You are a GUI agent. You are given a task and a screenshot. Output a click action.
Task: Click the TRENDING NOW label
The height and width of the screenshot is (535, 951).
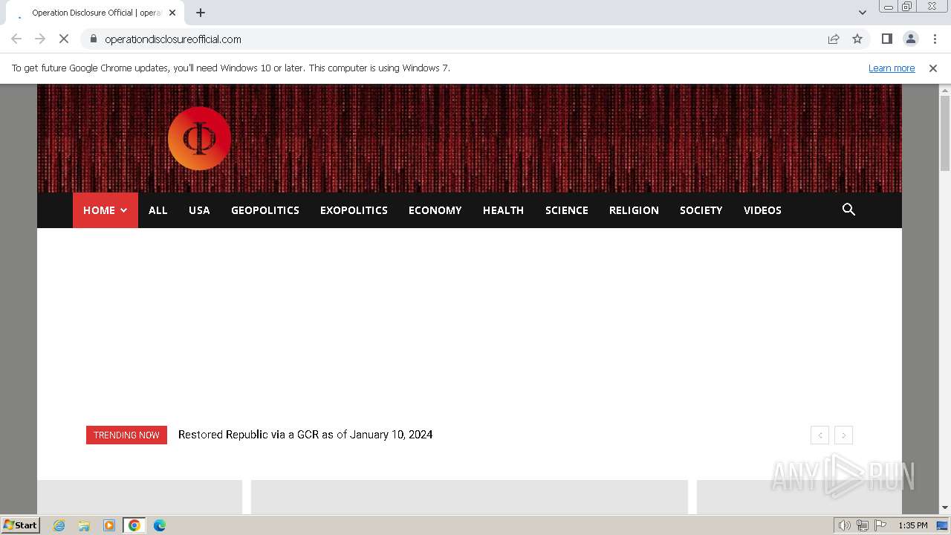coord(126,435)
